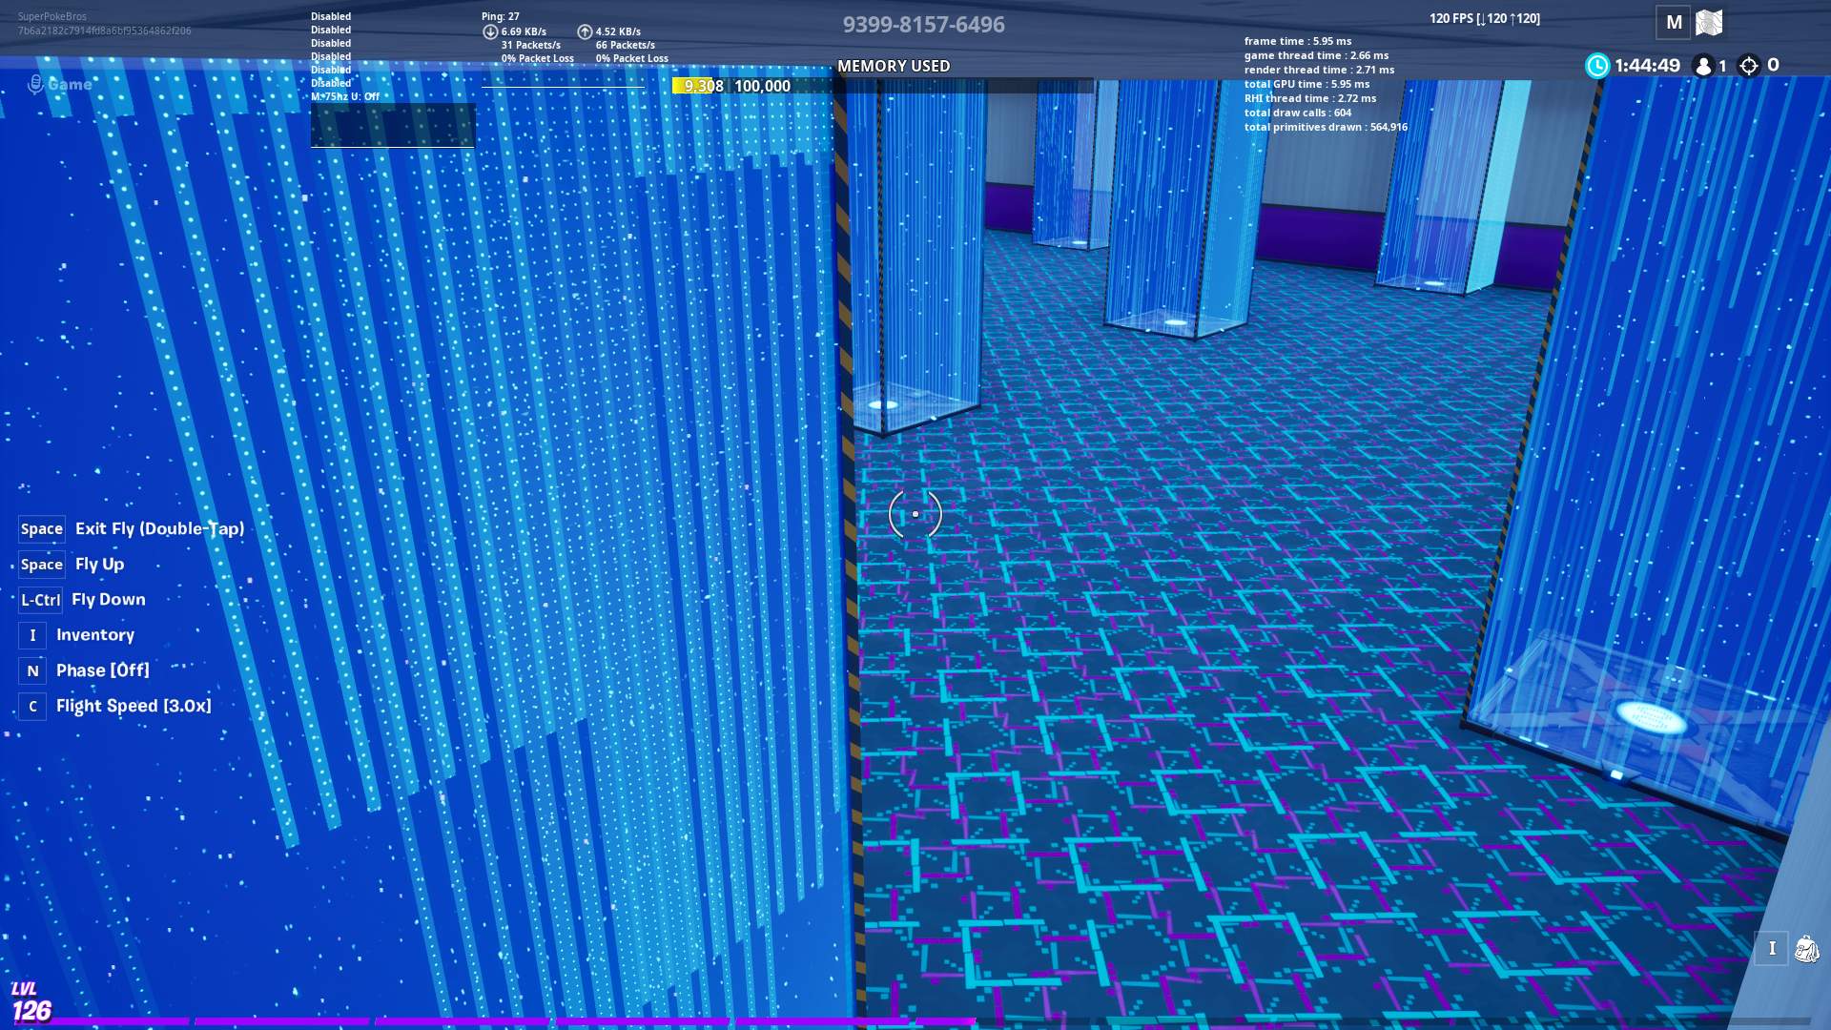Click the I keybind box beside backpack
The image size is (1831, 1030).
(x=1772, y=948)
